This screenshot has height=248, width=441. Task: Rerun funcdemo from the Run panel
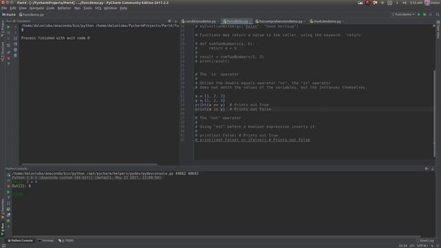[8, 28]
